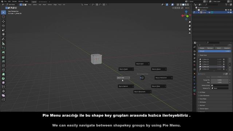Expand the Color Attributes panel
The width and height of the screenshot is (233, 131).
204,95
